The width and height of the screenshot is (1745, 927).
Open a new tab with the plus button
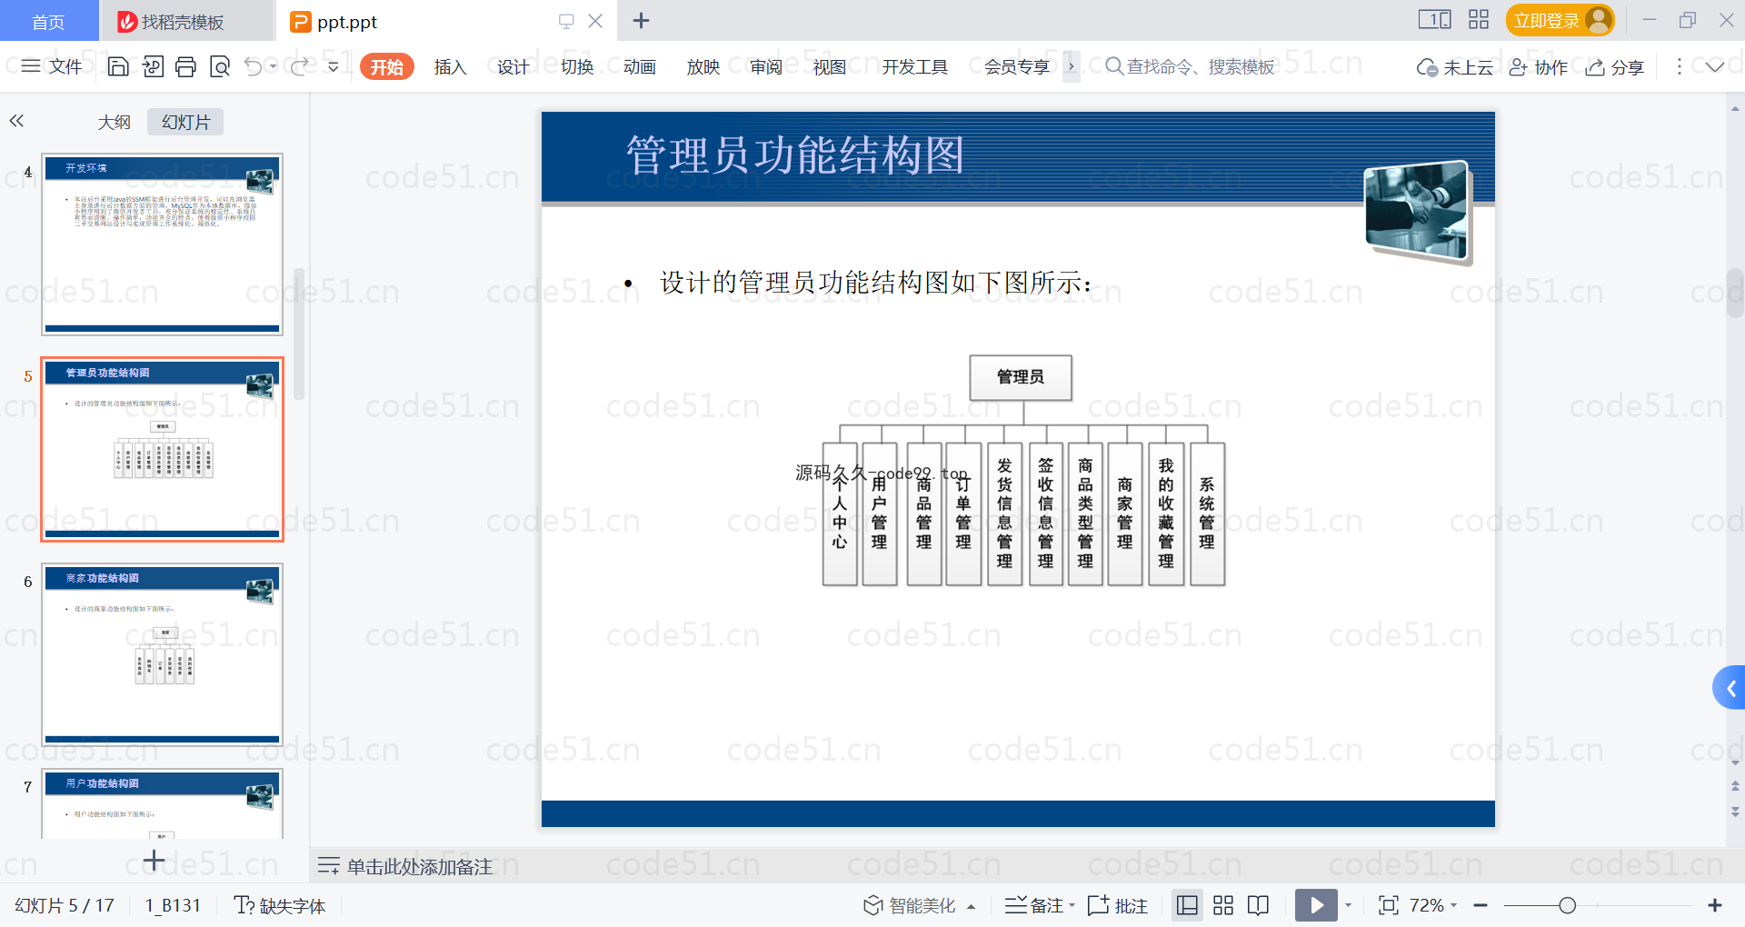(641, 21)
